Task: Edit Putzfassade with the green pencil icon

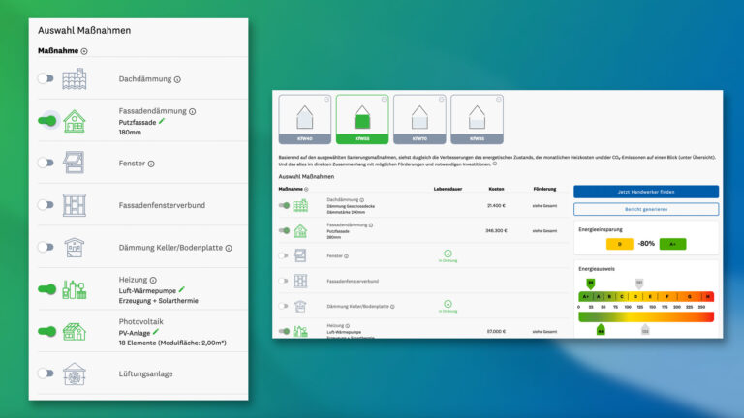Action: [x=162, y=122]
